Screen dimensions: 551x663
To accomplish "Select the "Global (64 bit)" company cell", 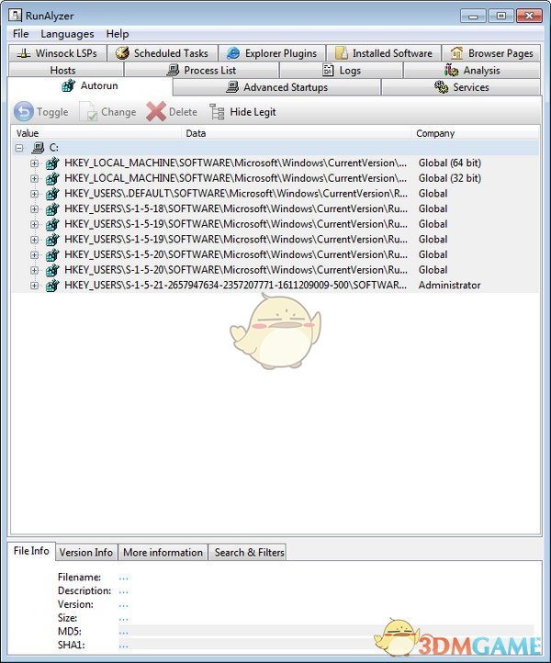I will (x=449, y=163).
